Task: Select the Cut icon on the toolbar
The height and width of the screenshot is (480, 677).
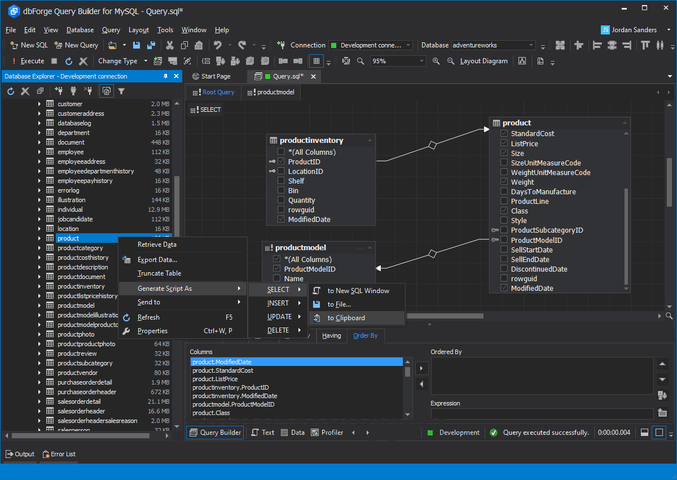Action: click(x=170, y=45)
